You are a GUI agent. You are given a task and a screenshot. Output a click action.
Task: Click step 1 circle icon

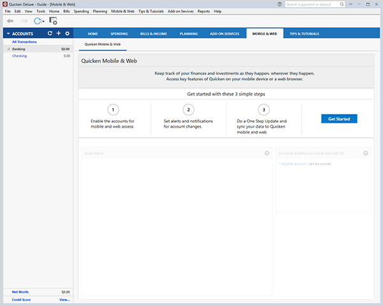113,109
